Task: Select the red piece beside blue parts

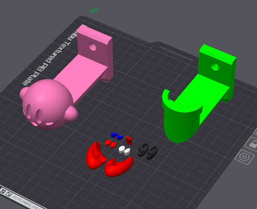Action: (x=129, y=140)
